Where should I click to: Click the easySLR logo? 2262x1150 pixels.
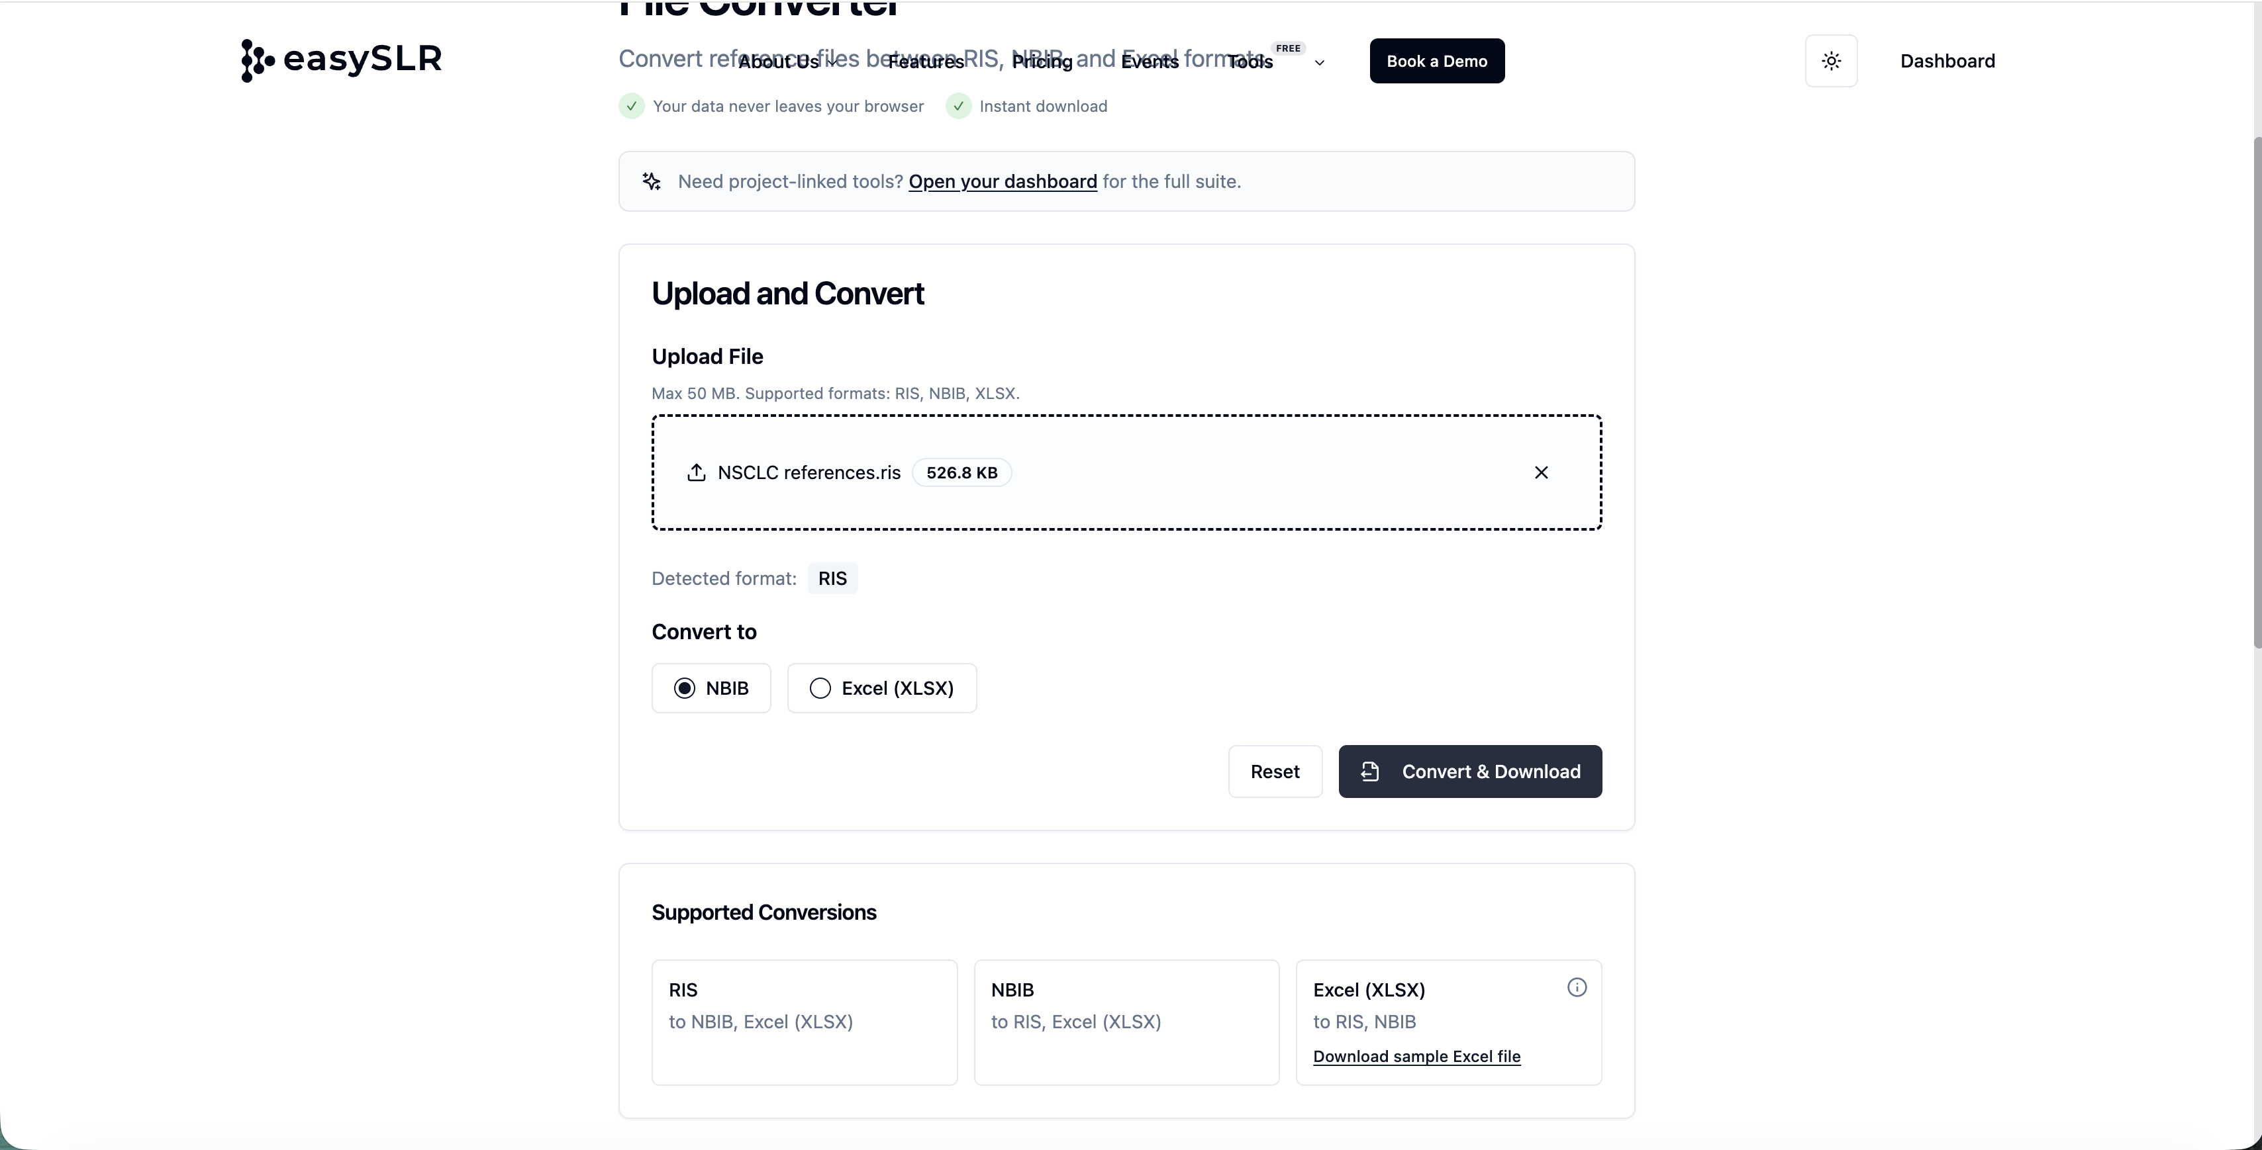342,60
